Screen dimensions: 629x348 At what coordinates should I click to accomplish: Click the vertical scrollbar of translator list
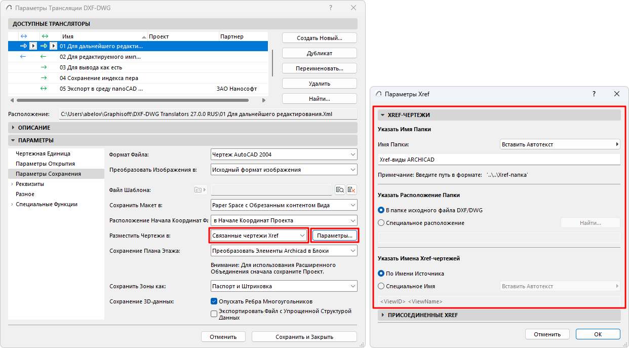pyautogui.click(x=273, y=64)
